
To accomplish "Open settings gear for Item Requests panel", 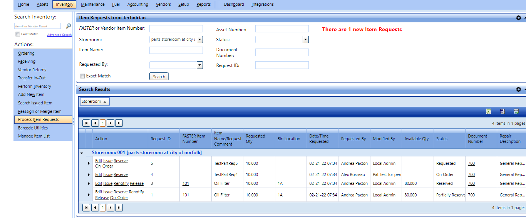I will tap(518, 18).
